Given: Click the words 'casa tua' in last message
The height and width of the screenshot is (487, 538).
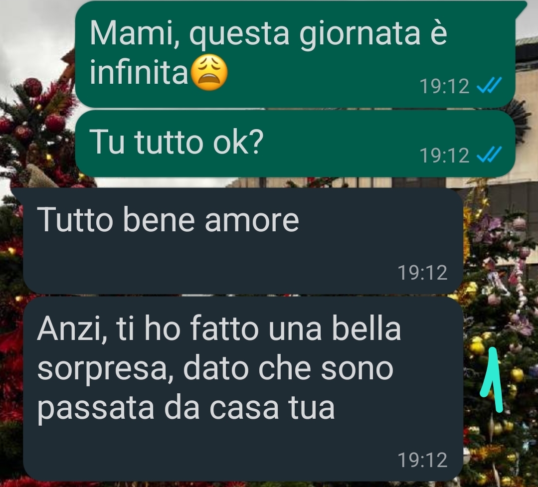Looking at the screenshot, I should [272, 408].
